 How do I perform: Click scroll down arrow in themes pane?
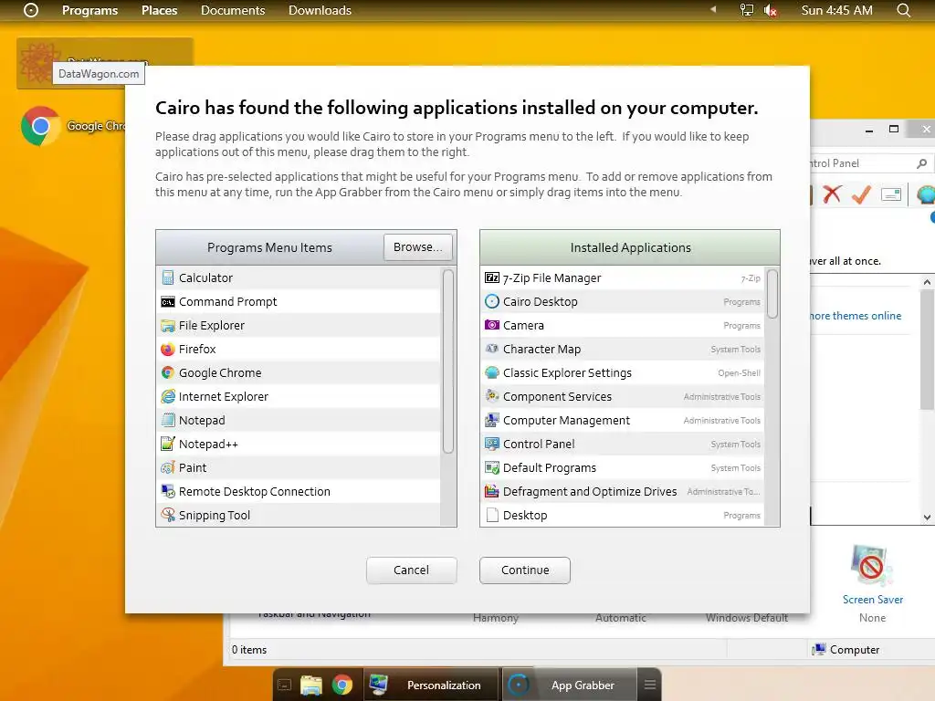click(x=927, y=518)
